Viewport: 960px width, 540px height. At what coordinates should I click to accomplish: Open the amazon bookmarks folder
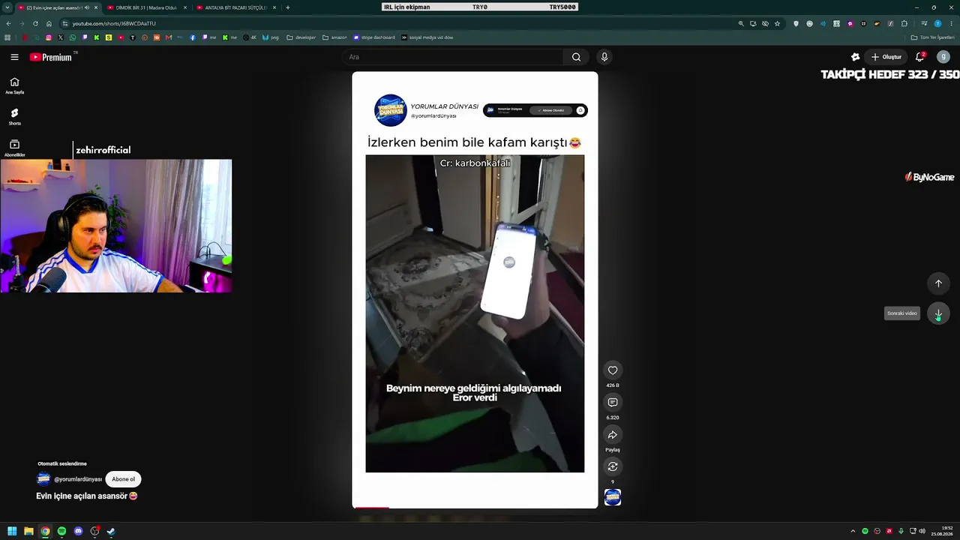click(x=334, y=37)
